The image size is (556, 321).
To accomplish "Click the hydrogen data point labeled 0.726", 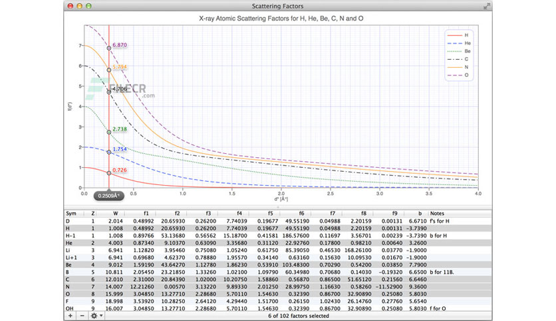I will coord(109,173).
